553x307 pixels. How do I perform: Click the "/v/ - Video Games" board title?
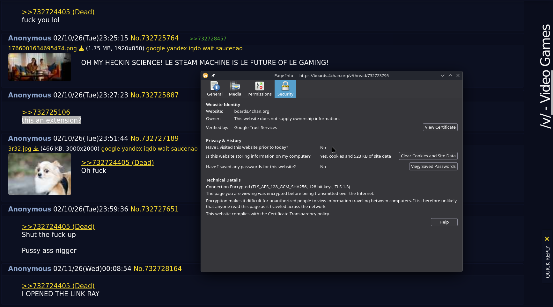(546, 76)
